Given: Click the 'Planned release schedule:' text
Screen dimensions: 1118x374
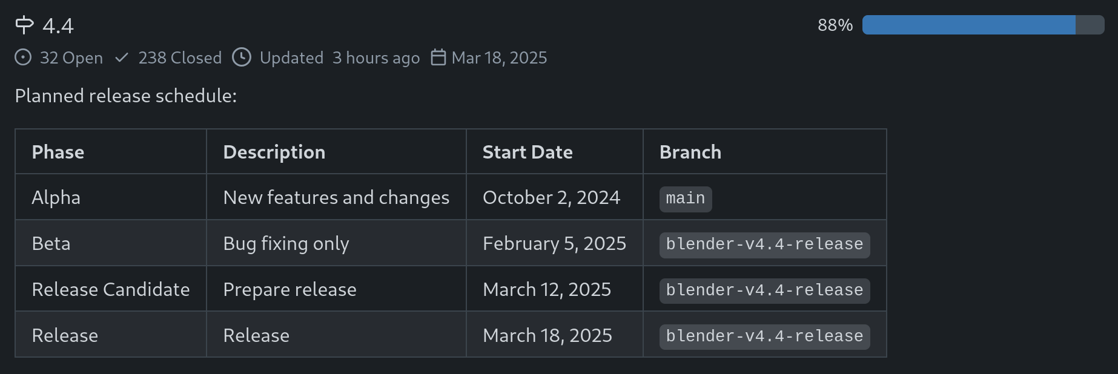Looking at the screenshot, I should [x=126, y=96].
